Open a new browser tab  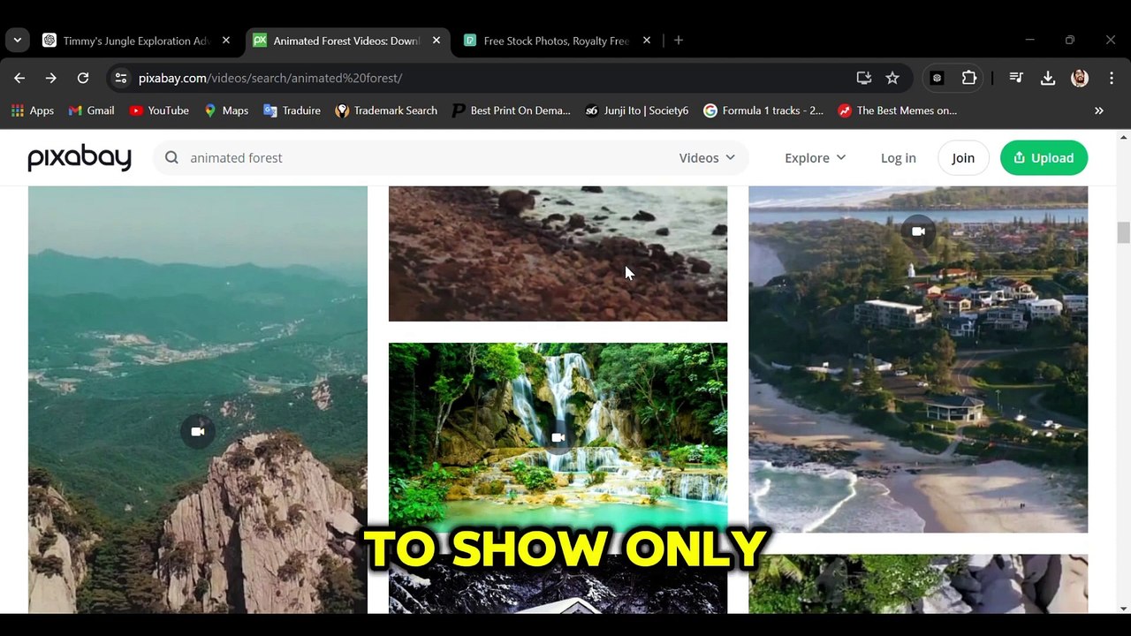tap(679, 40)
